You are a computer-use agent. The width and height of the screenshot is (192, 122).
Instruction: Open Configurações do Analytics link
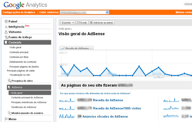(x=19, y=12)
